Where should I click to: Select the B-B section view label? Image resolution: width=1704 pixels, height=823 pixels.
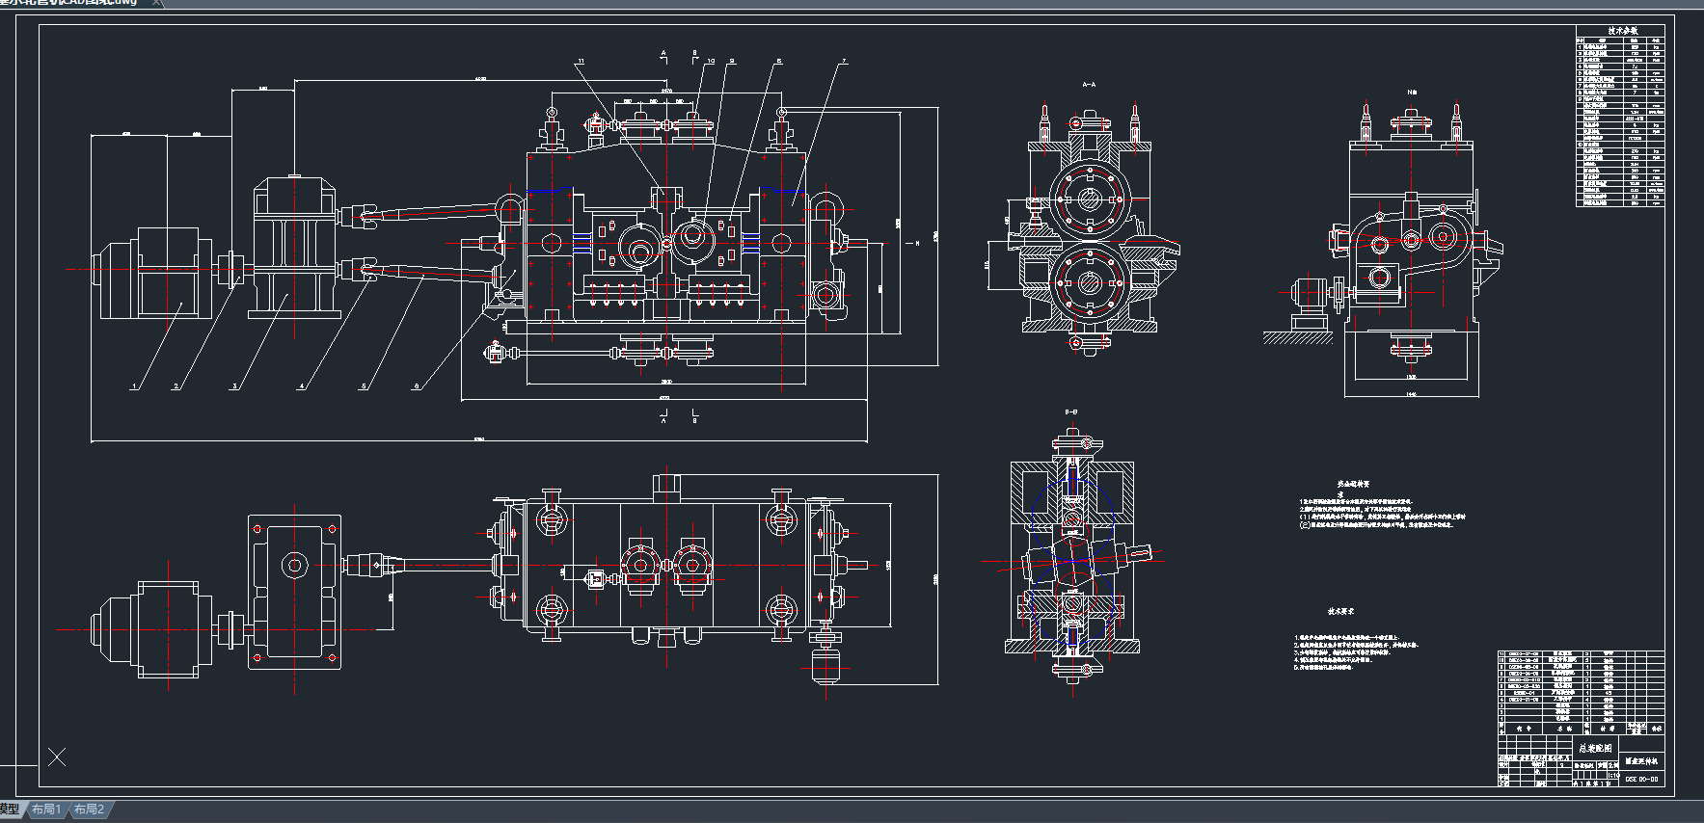[1071, 411]
